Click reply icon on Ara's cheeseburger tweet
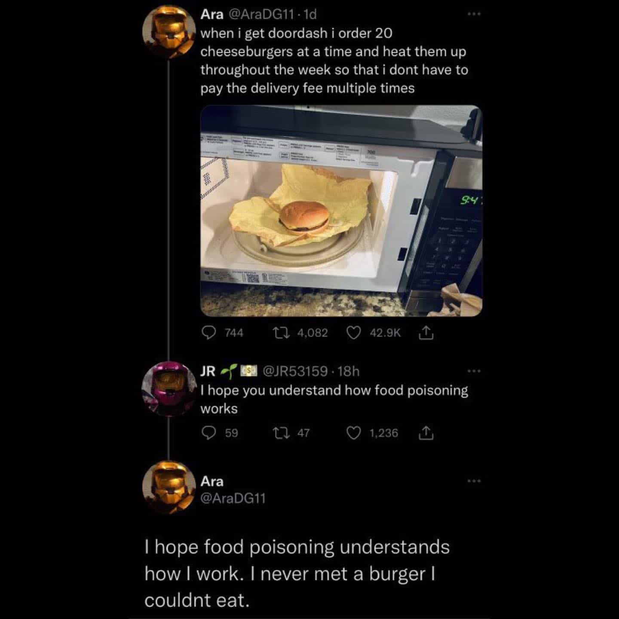 coord(209,333)
